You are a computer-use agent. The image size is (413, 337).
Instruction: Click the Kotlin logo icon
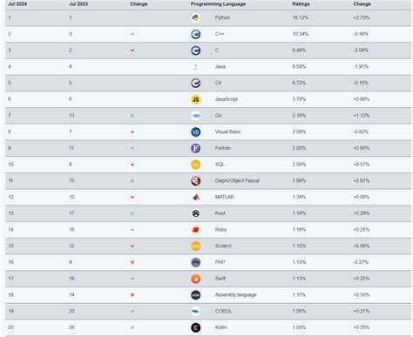[x=196, y=327]
